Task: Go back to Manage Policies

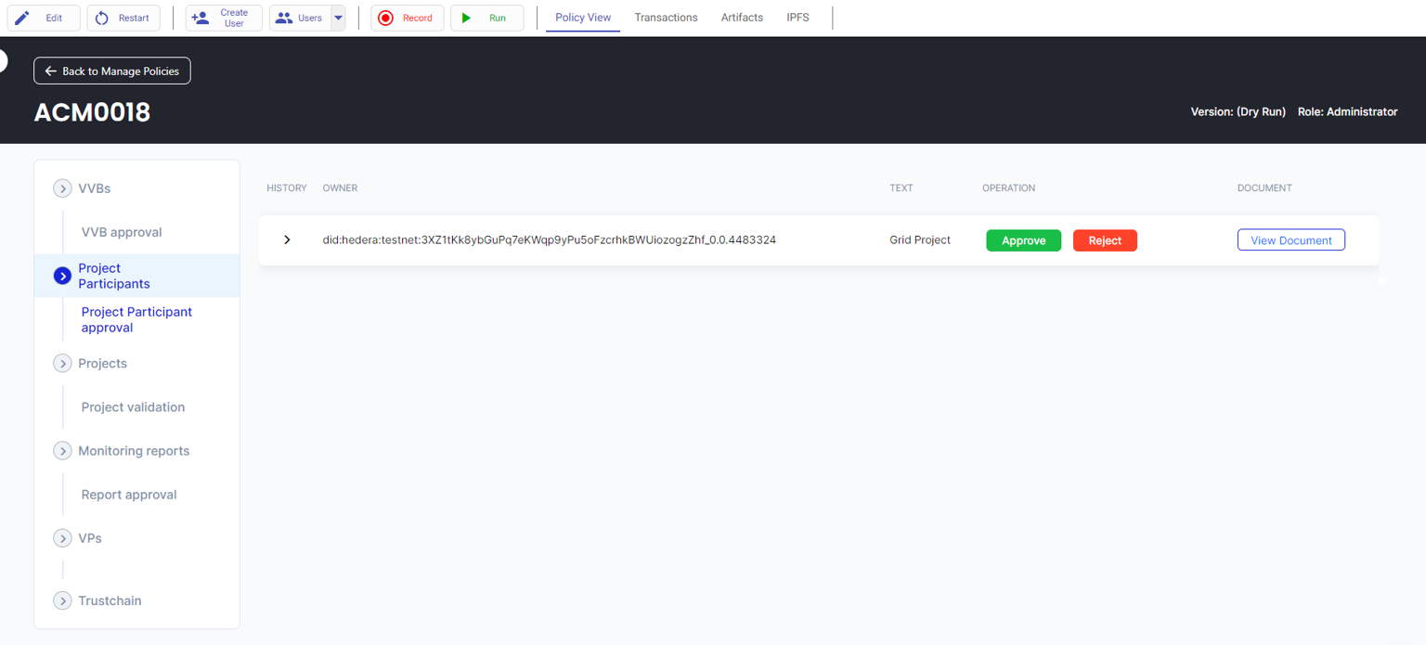Action: pos(112,71)
